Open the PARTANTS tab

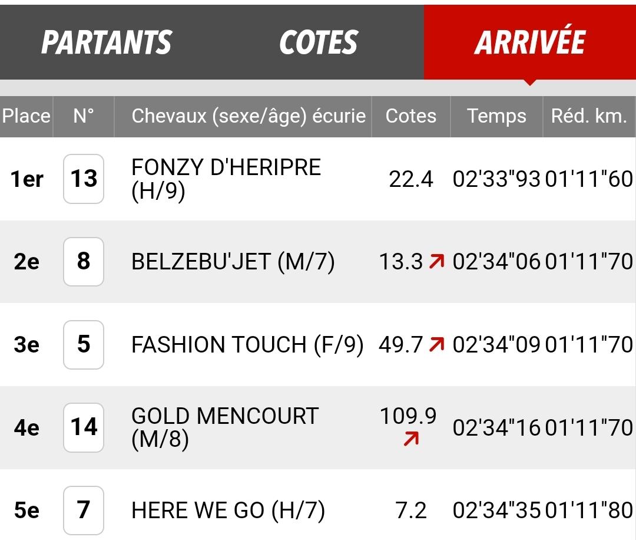point(106,42)
